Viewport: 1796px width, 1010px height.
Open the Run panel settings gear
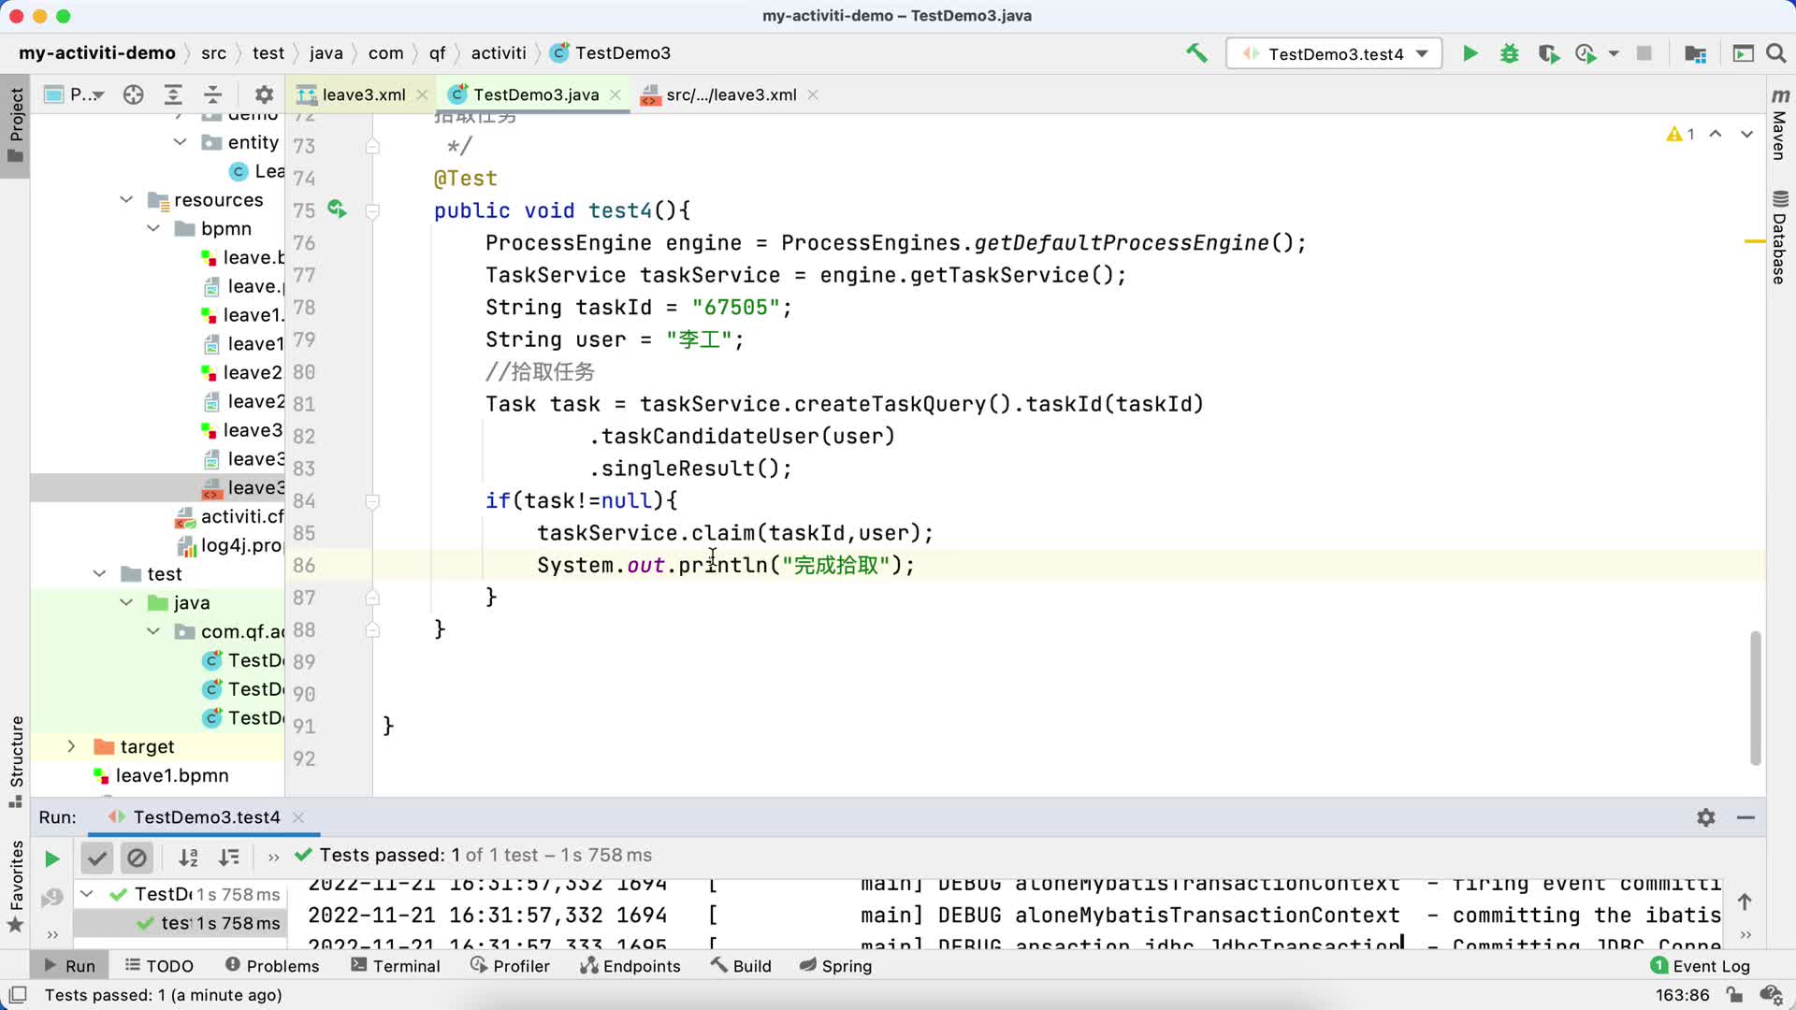(x=1706, y=817)
